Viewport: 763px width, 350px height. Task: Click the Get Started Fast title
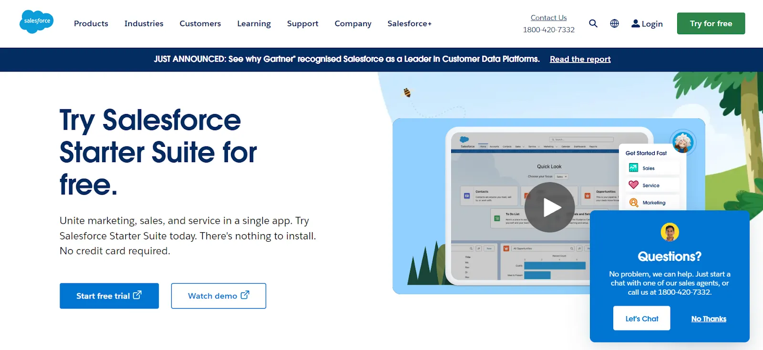646,153
